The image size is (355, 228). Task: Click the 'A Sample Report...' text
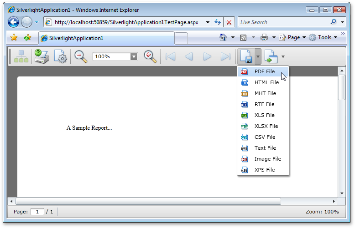[89, 128]
